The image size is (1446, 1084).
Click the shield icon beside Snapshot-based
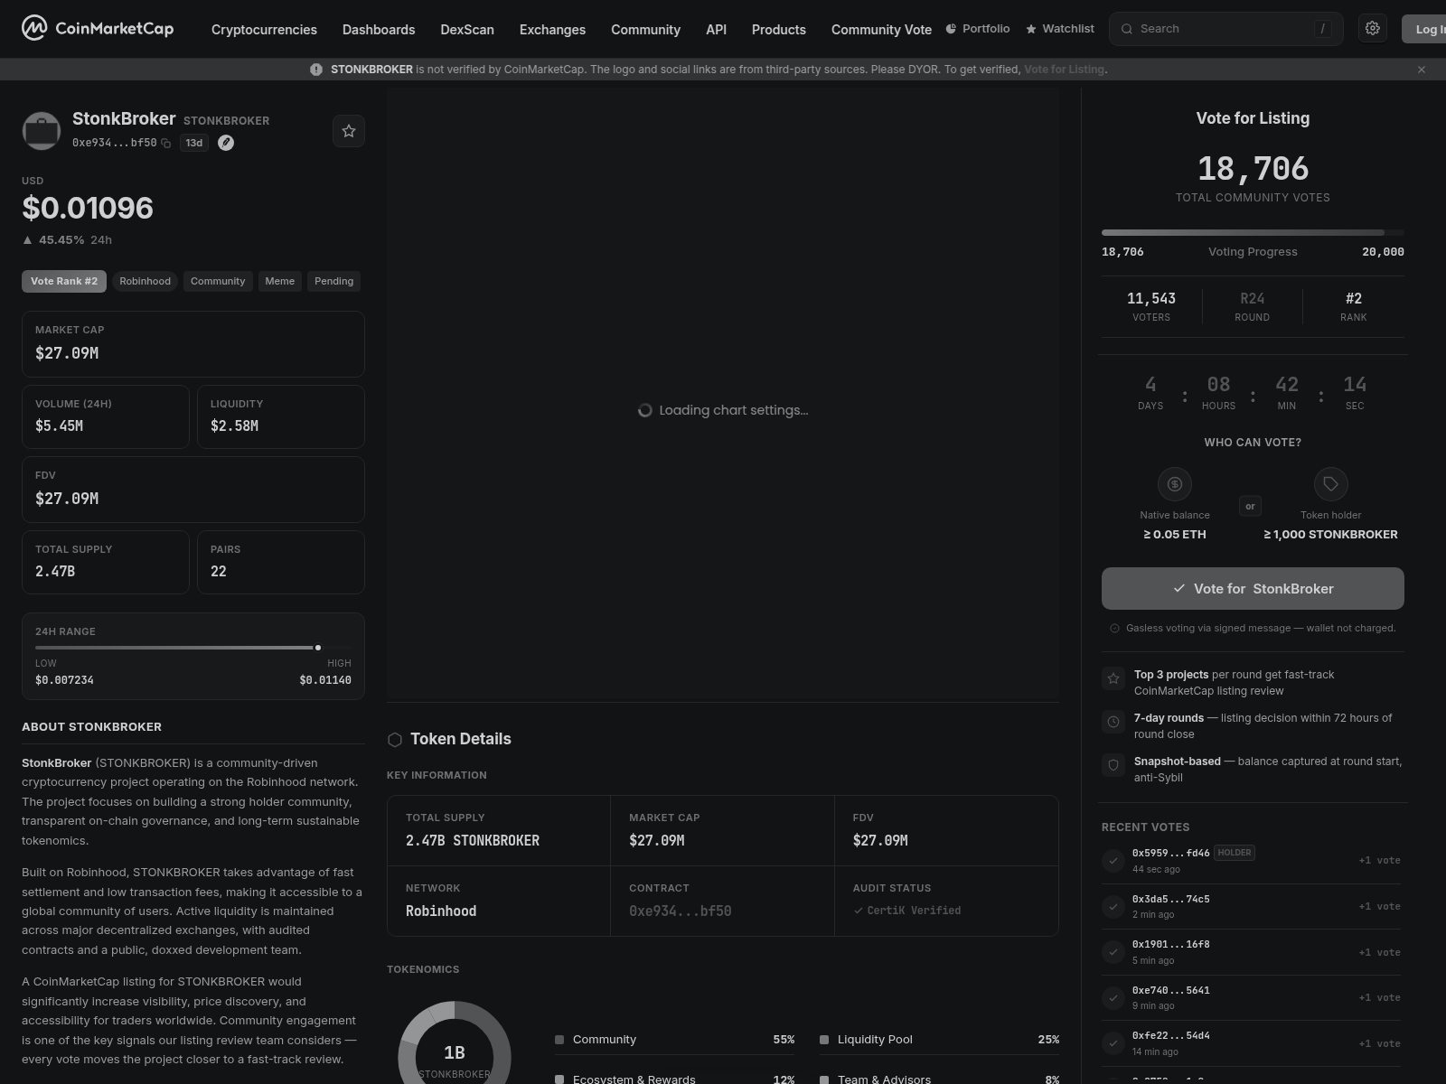1113,765
